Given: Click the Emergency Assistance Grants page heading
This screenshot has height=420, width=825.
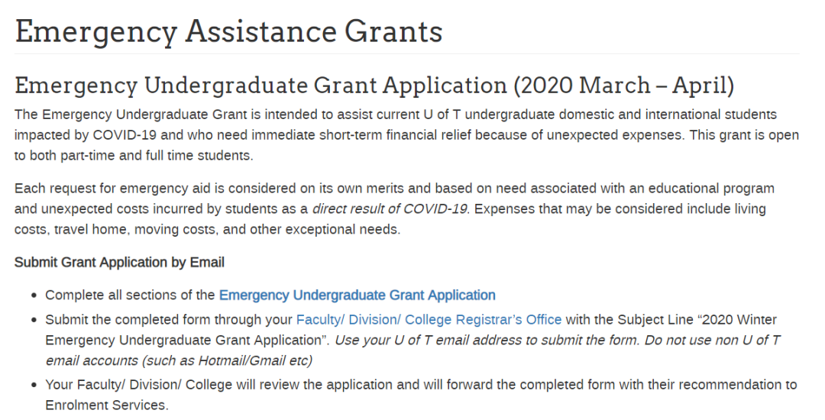Looking at the screenshot, I should coord(229,31).
